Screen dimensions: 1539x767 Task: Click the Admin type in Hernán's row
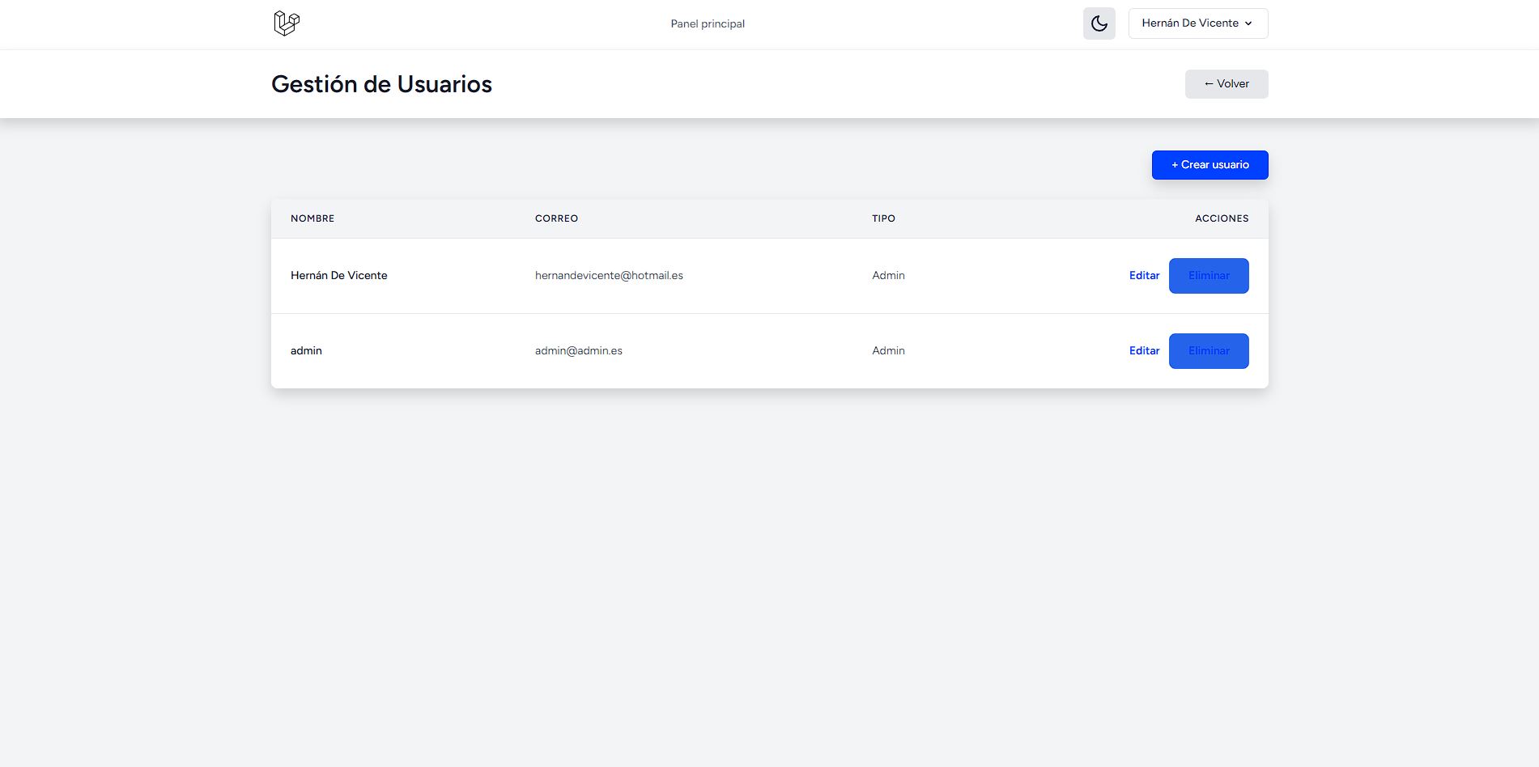point(888,276)
